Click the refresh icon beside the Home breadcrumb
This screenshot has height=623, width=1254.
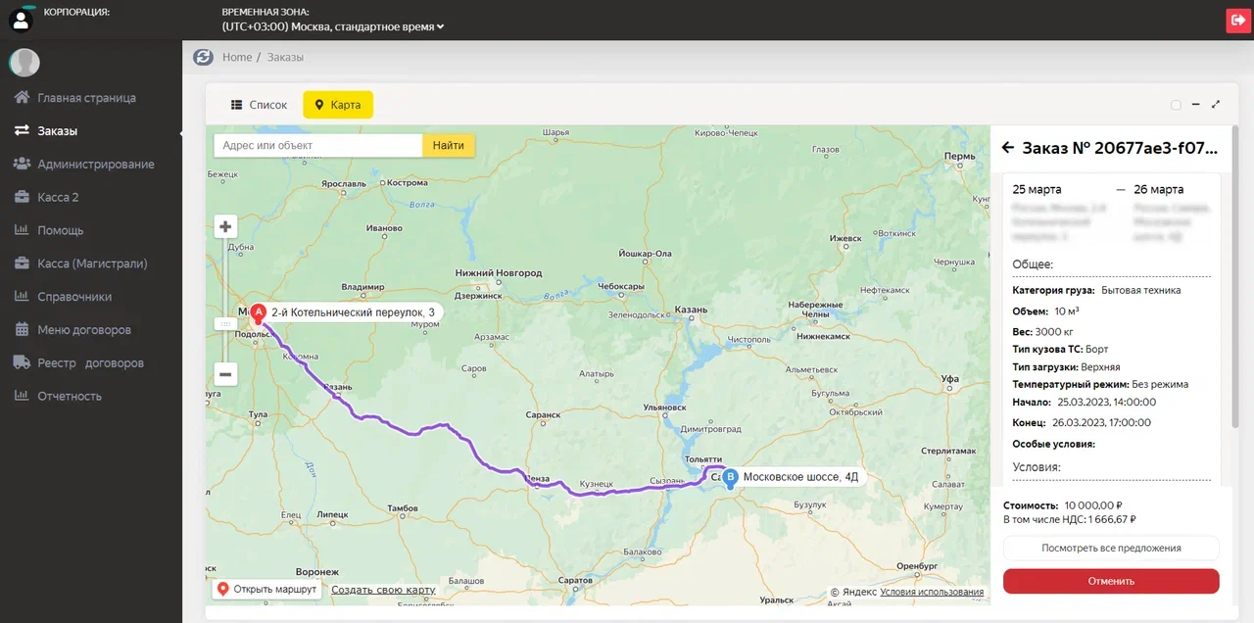pyautogui.click(x=203, y=57)
